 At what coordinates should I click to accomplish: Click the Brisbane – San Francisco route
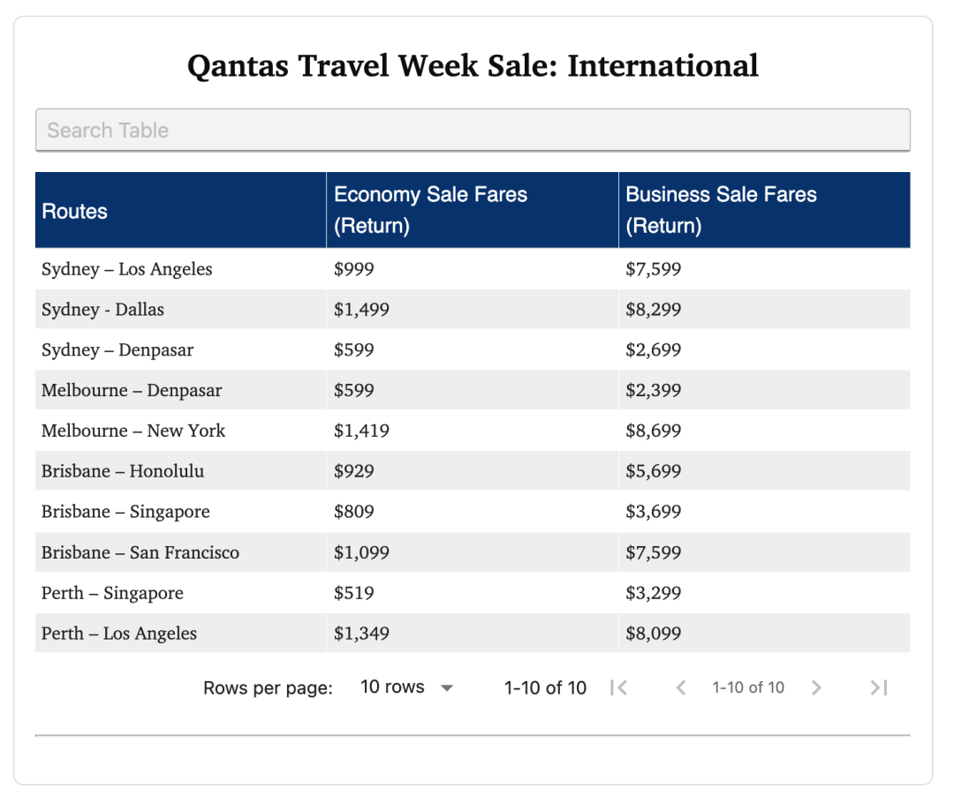click(x=140, y=552)
